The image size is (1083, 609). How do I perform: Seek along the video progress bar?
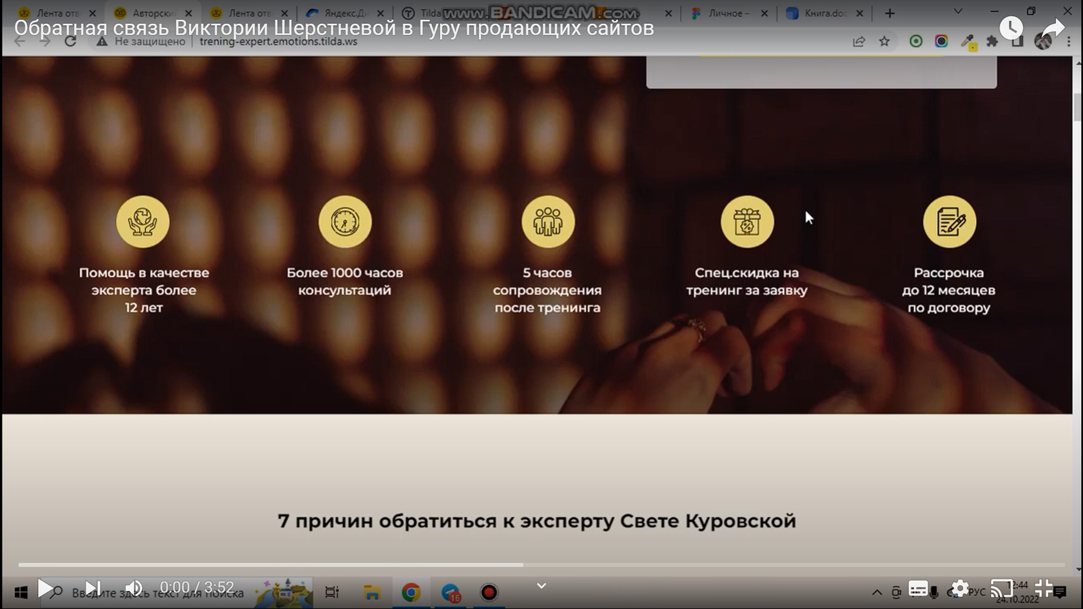541,565
